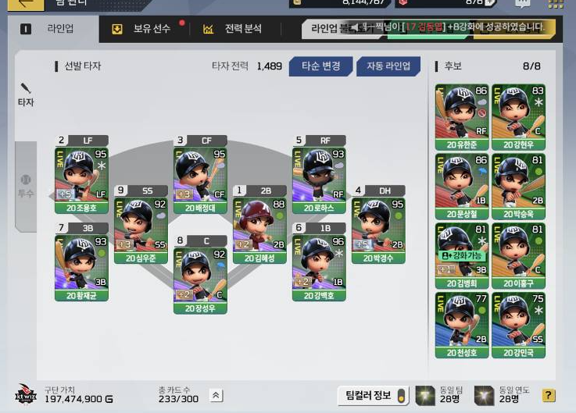Select the 20 강백호 1B player card
The image size is (576, 413).
pos(319,262)
